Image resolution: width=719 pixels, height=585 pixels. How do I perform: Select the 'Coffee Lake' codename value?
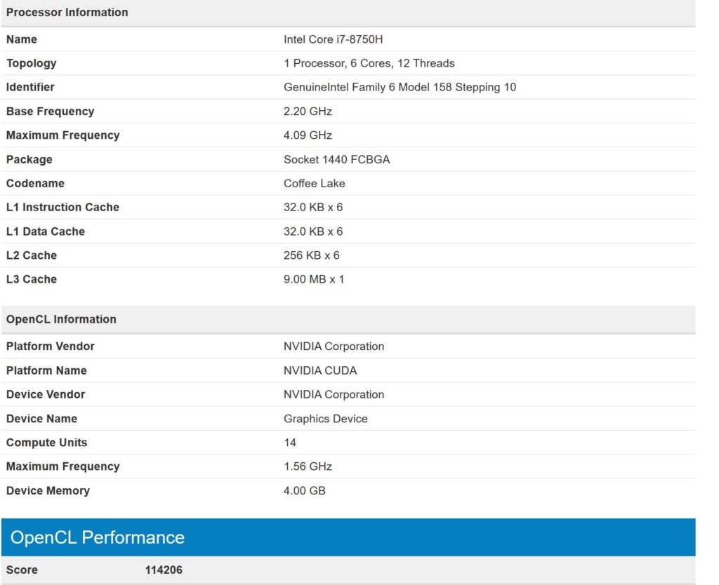pos(314,183)
